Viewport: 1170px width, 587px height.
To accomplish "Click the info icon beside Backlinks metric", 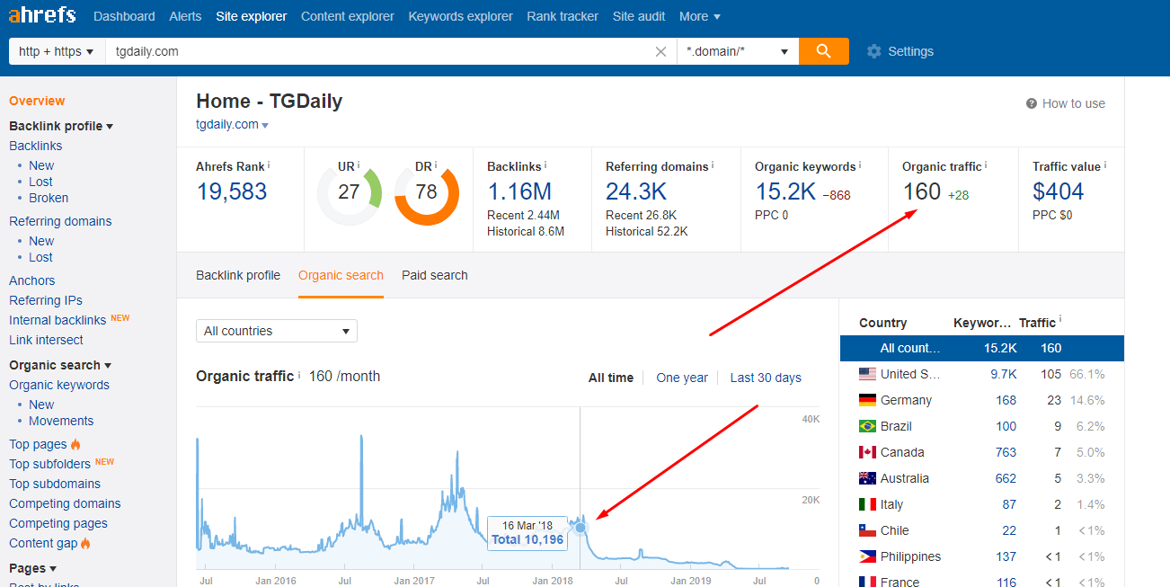I will click(545, 165).
